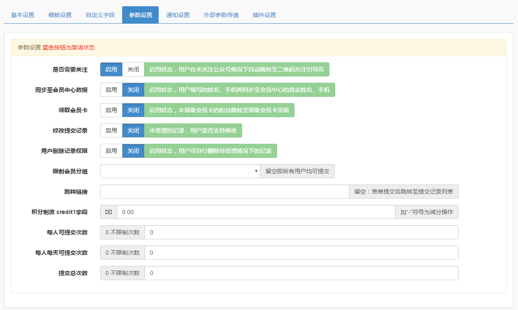Focus the 每人每天可提交次数 input field
Image resolution: width=518 pixels, height=310 pixels.
302,253
